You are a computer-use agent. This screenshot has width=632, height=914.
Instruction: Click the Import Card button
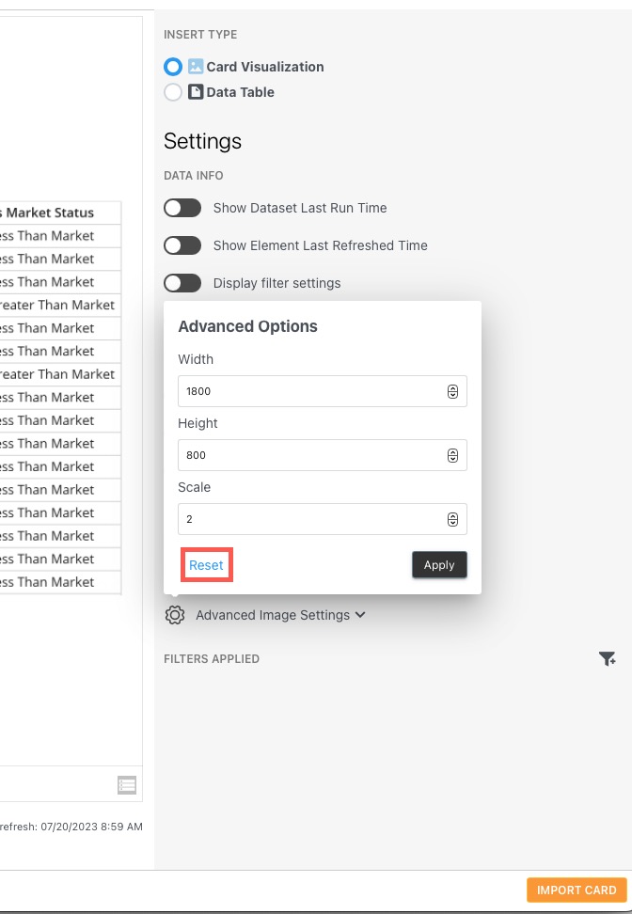tap(577, 890)
